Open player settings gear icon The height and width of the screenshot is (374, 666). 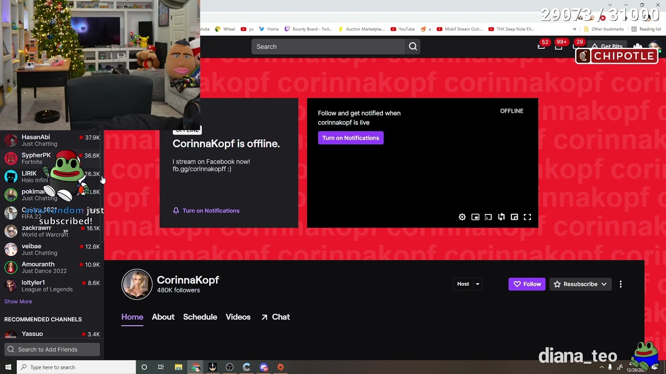point(462,217)
